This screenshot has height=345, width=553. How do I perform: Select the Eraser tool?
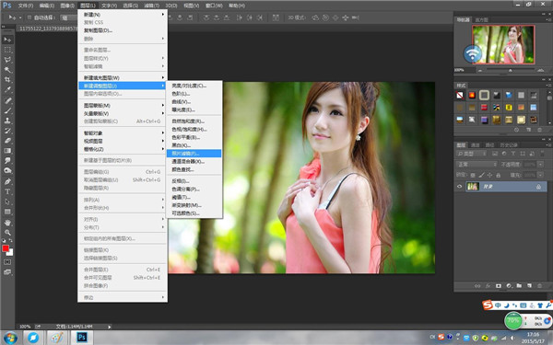7,141
